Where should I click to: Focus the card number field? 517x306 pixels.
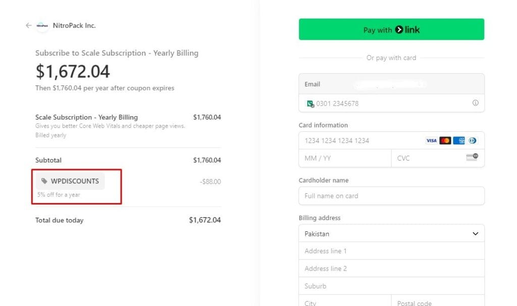(391, 140)
